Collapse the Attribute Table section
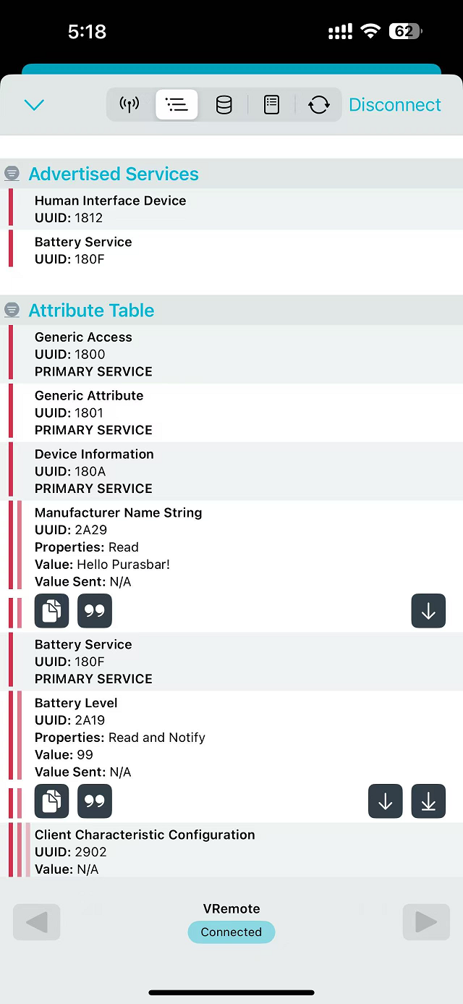Image resolution: width=463 pixels, height=1004 pixels. tap(12, 311)
